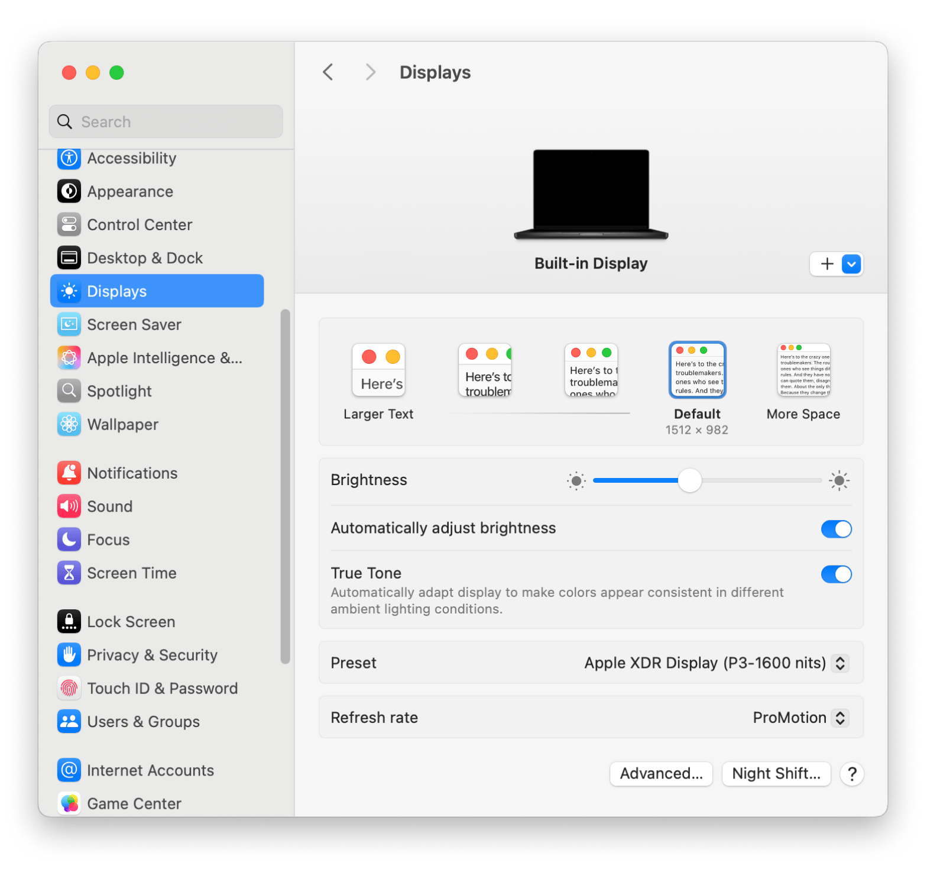
Task: Click the Appearance icon in sidebar
Action: pyautogui.click(x=69, y=191)
